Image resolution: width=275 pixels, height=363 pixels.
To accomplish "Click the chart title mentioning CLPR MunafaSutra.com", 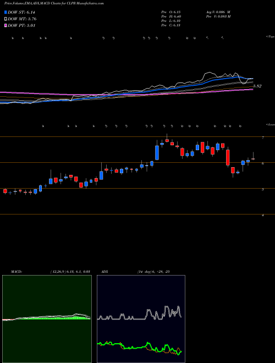I will (x=54, y=3).
